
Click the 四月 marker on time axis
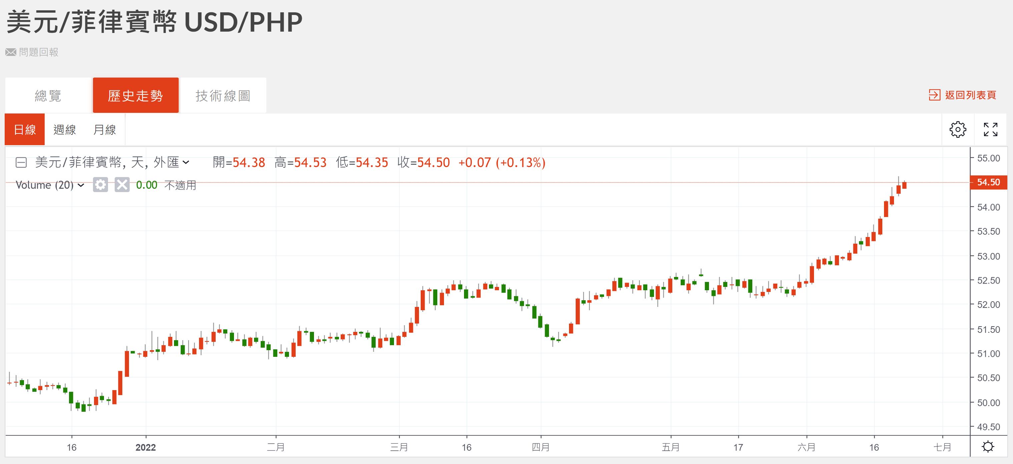coord(541,447)
